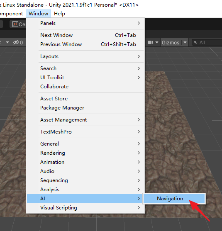Expand the General submenu
The width and height of the screenshot is (222, 231).
(85, 144)
